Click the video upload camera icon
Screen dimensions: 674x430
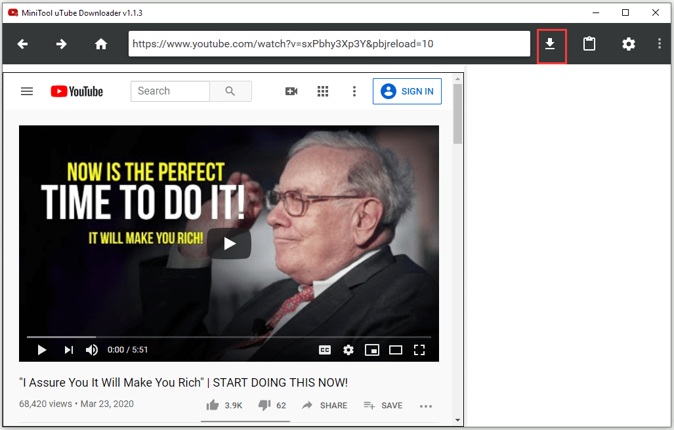pyautogui.click(x=291, y=91)
